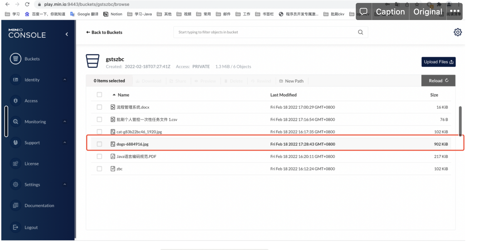Click the 16:12:24 modified date of zbc
Image resolution: width=479 pixels, height=250 pixels.
[303, 169]
